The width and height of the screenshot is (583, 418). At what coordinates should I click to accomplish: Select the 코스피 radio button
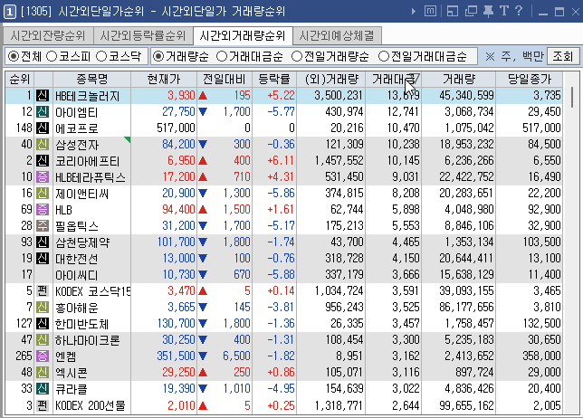coord(52,56)
